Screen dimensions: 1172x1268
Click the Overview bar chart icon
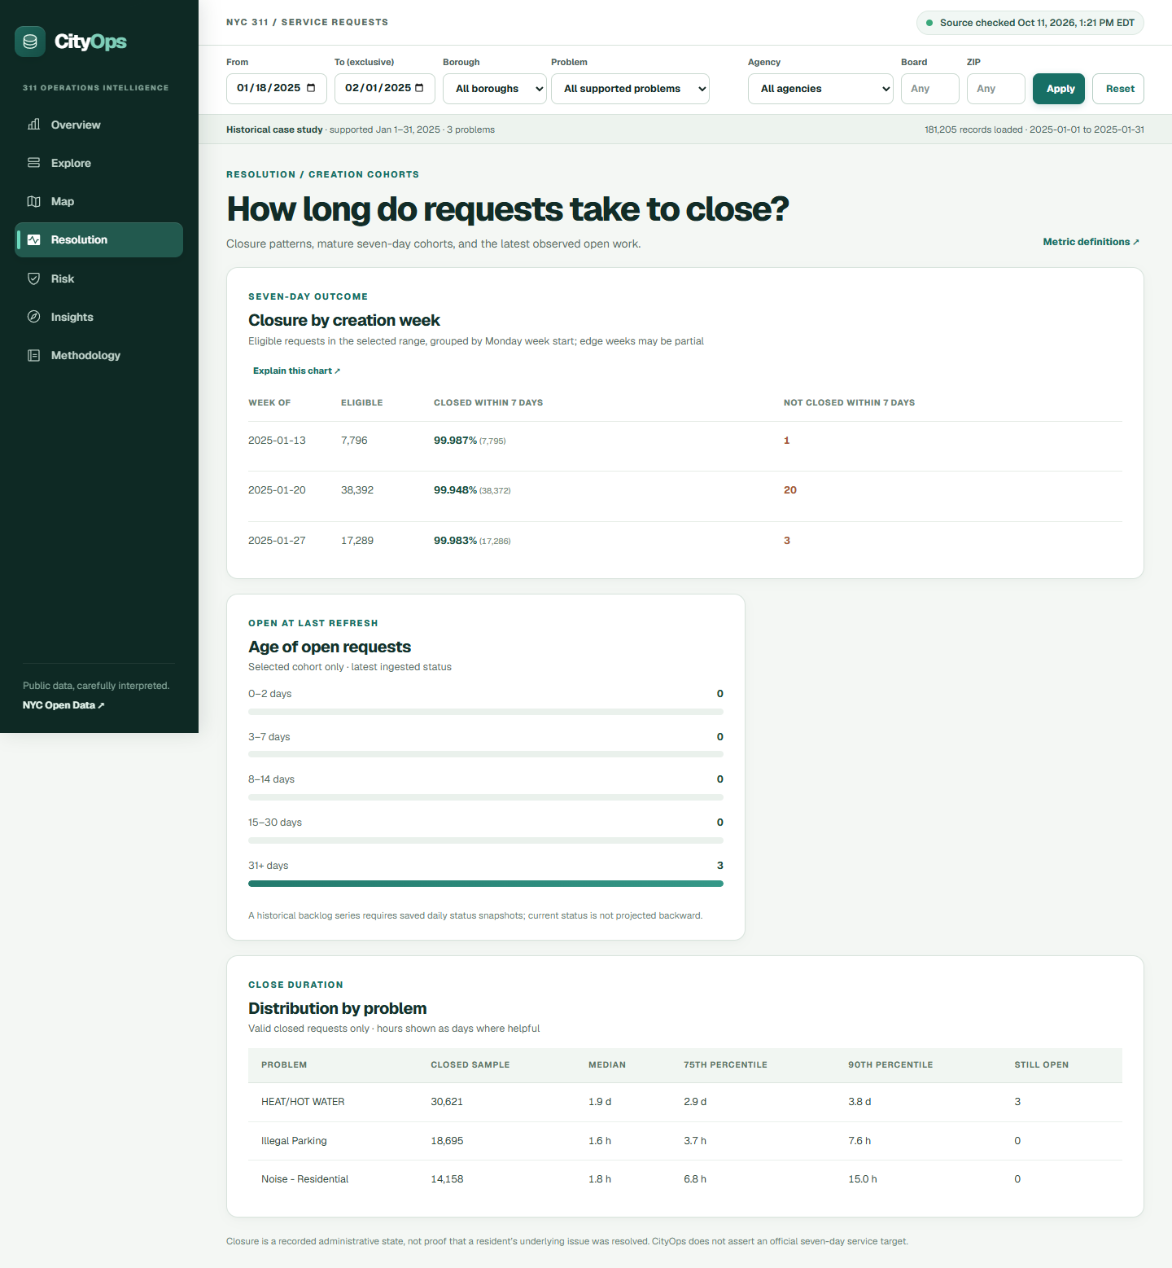click(x=34, y=125)
